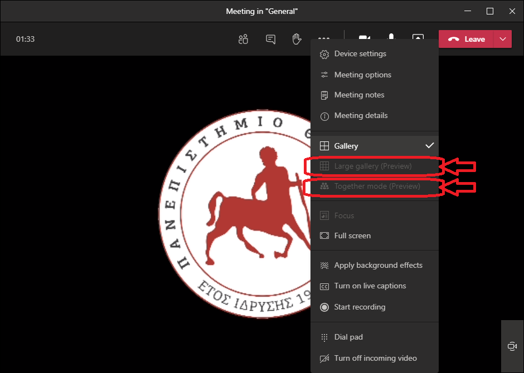Select Together mode (Preview)
Viewport: 524px width, 373px height.
375,186
